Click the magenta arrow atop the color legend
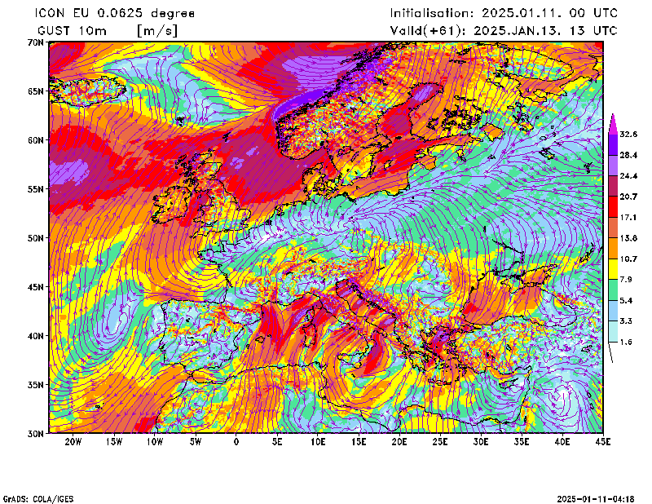 [612, 122]
